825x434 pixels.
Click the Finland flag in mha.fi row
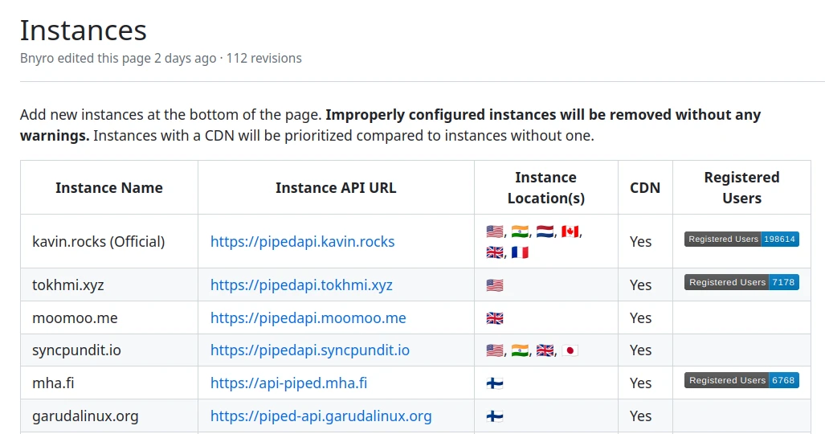[x=495, y=383]
